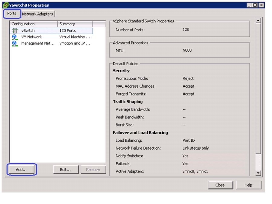Click the vertical scrollbar thumb of properties pane
This screenshot has height=204, width=272.
258,89
